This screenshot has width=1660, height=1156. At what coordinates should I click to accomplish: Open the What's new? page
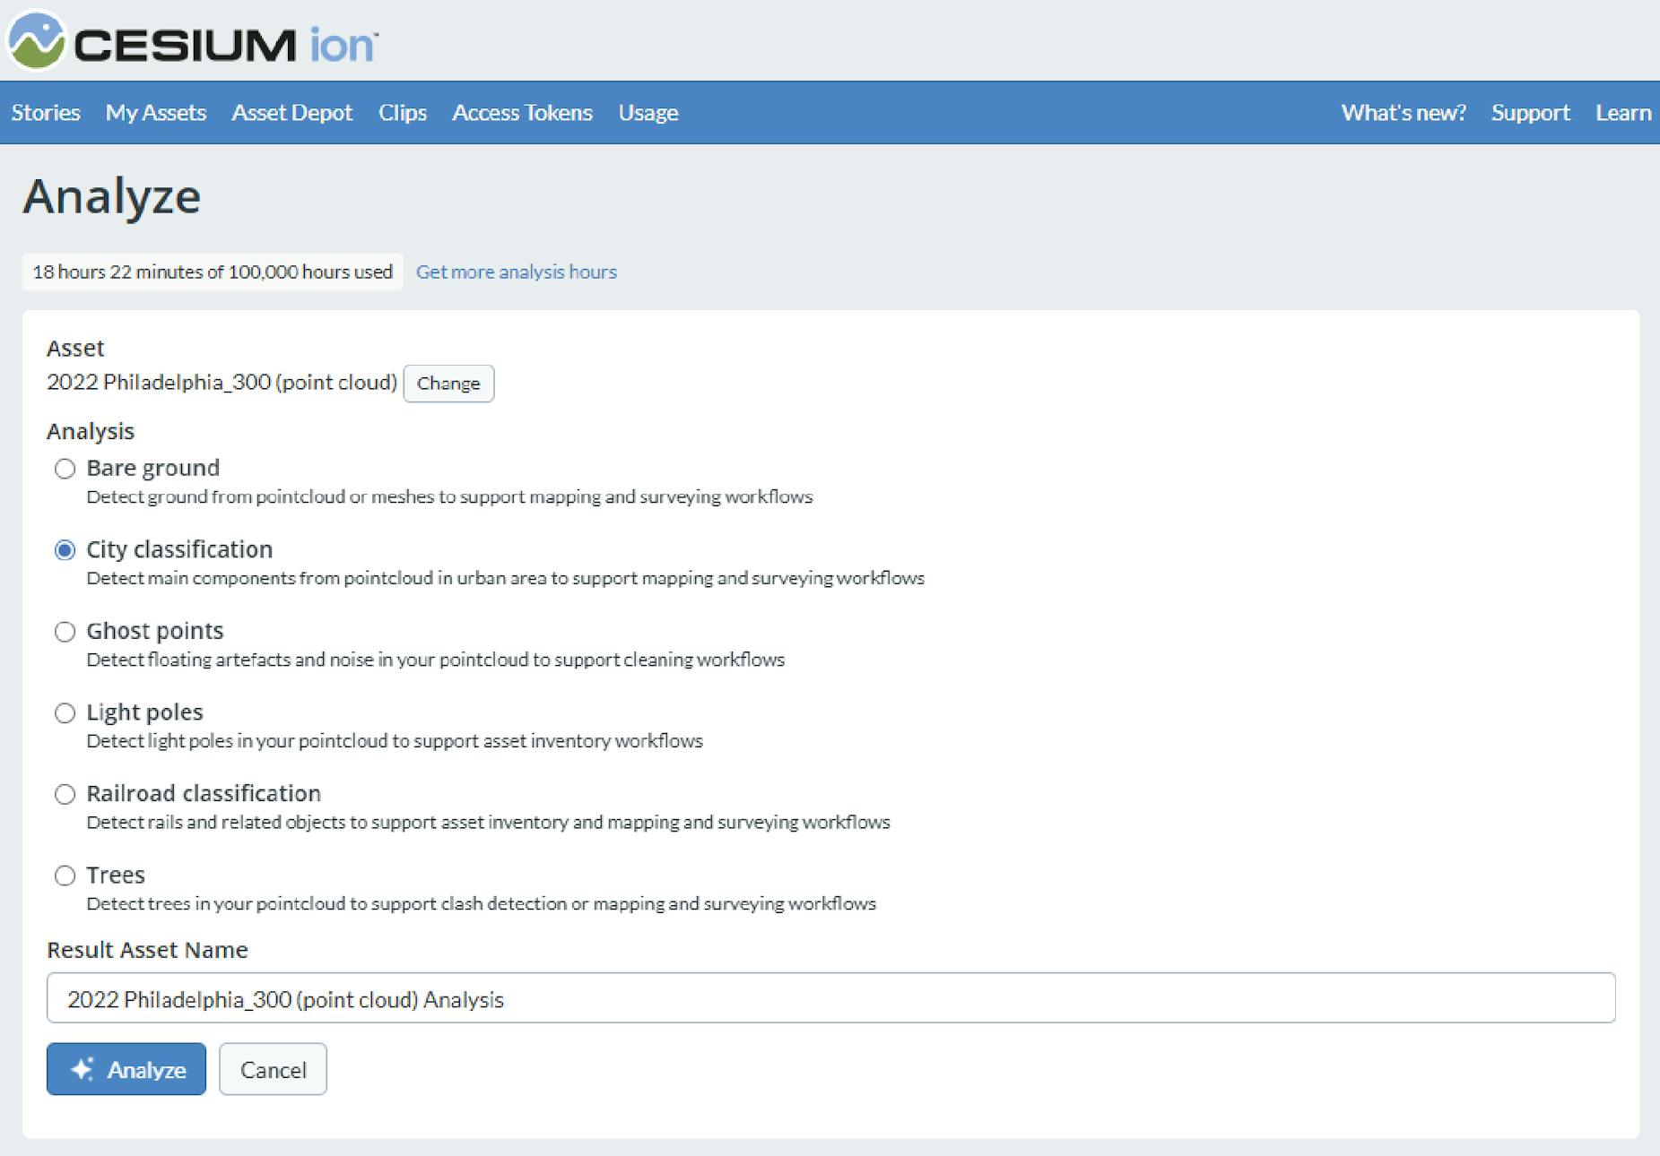pyautogui.click(x=1404, y=113)
